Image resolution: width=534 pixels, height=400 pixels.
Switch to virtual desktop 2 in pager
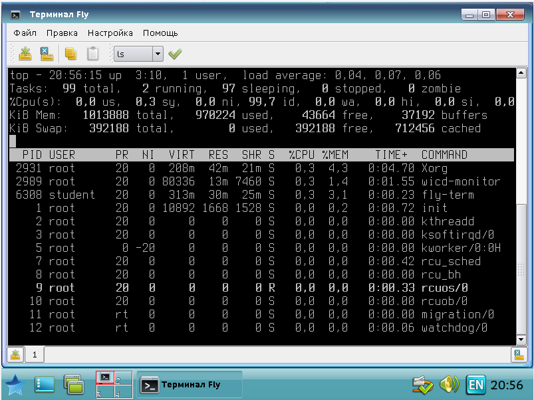point(123,377)
